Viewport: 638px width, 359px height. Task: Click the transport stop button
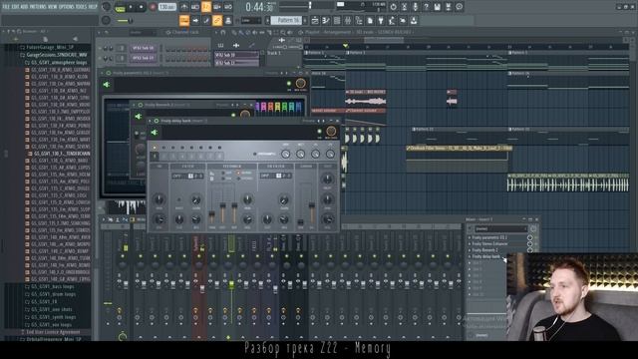pyautogui.click(x=142, y=7)
